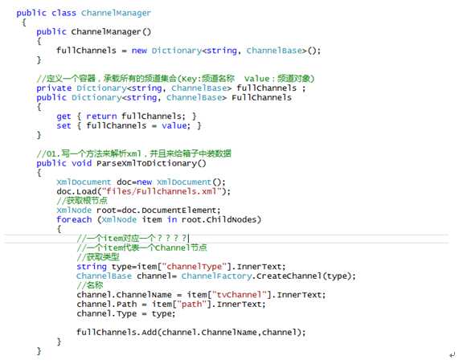Click the public FullChannels property name
463x364 pixels.
[x=261, y=97]
